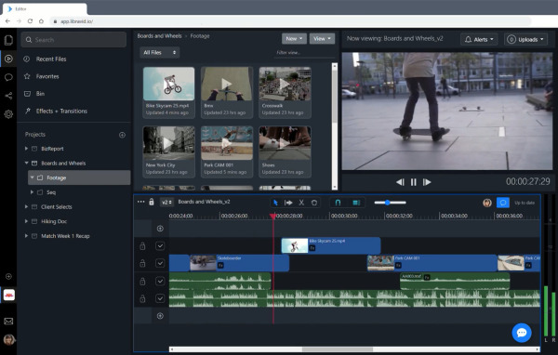Lock the AA003 audio track
Screen dimensions: 558x355
[x=142, y=282]
